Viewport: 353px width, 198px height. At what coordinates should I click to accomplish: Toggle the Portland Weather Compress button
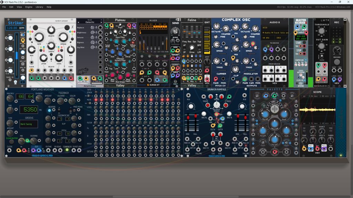pyautogui.click(x=67, y=150)
